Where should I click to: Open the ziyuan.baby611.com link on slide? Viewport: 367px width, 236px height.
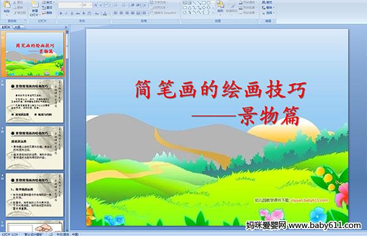309,200
